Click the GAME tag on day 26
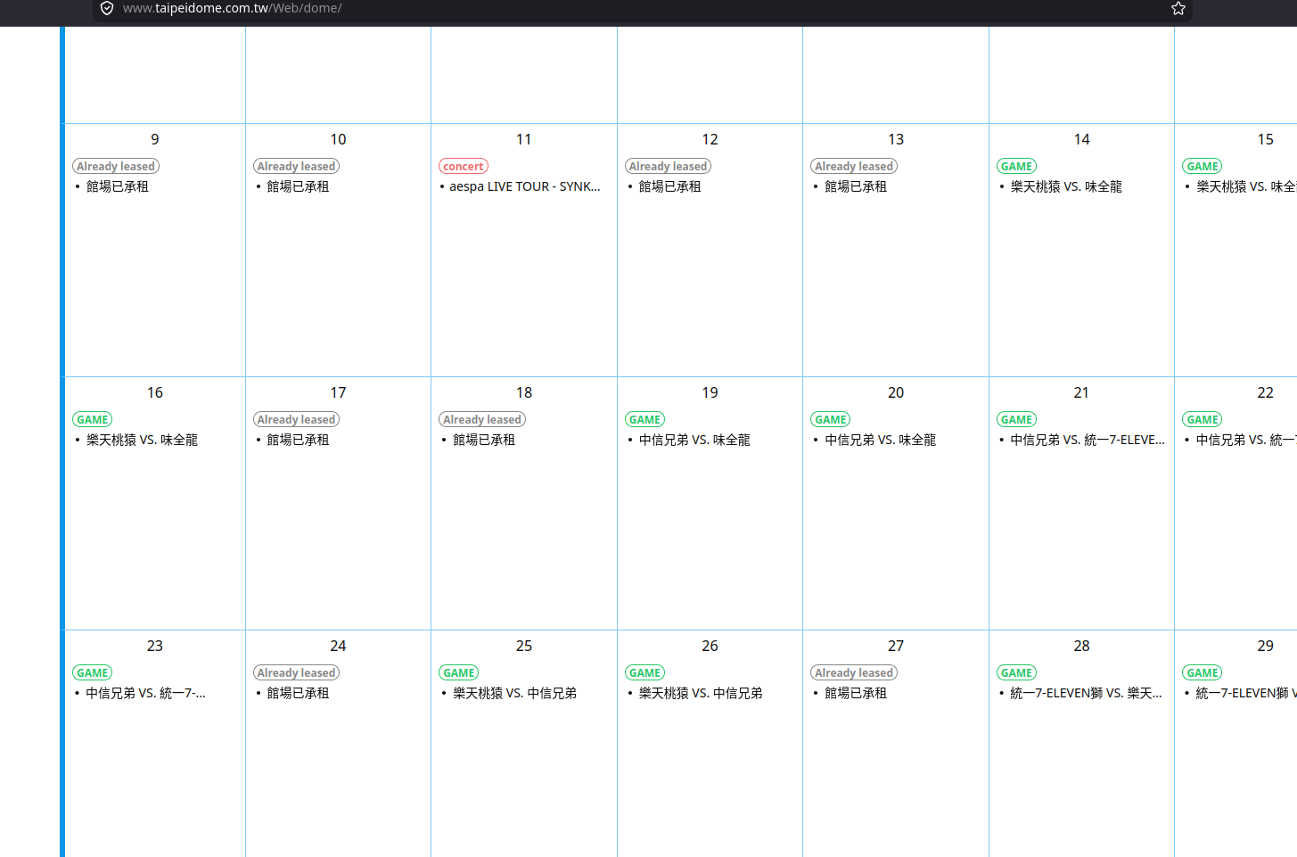This screenshot has width=1297, height=857. (x=644, y=672)
